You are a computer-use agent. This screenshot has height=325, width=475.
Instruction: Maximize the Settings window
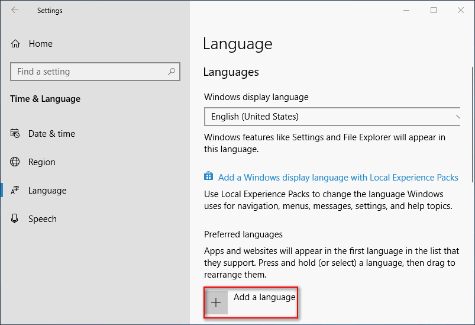coord(434,10)
